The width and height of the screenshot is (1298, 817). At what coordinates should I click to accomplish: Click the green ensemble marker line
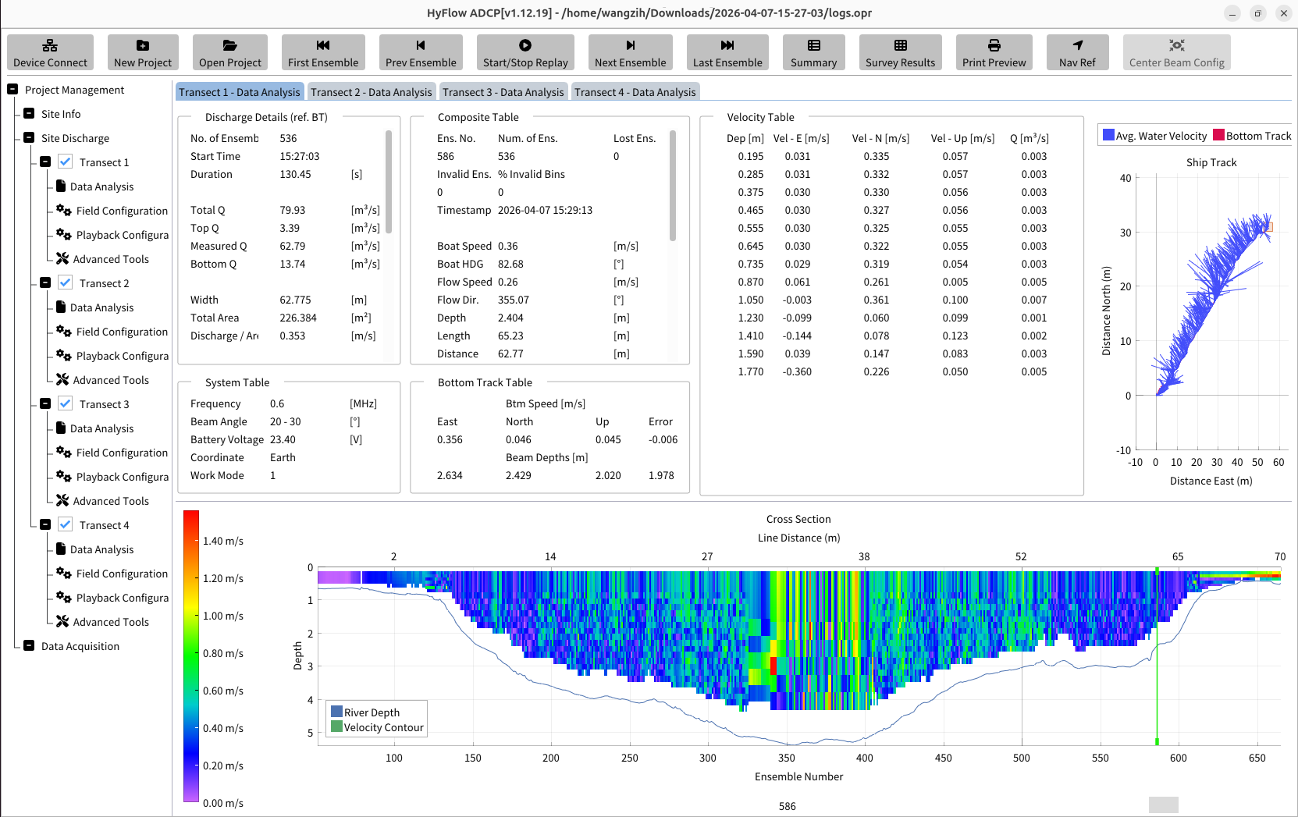coord(1157,657)
